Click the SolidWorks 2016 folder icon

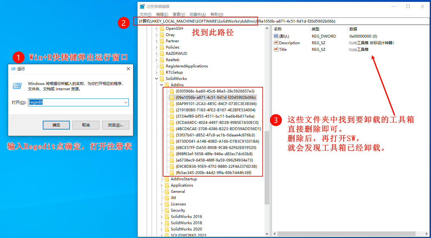coord(167,217)
